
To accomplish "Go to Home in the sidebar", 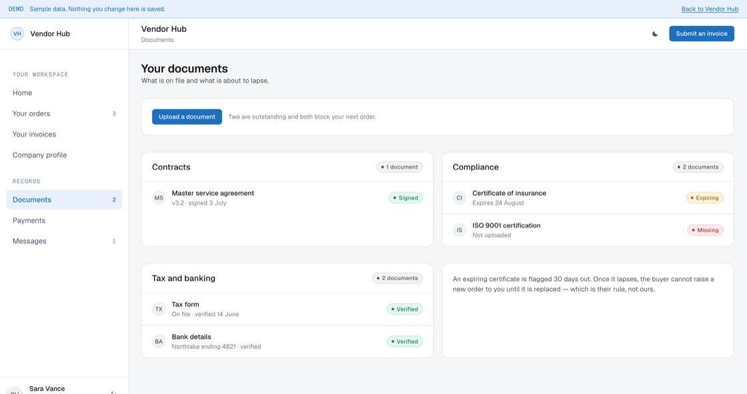I will pyautogui.click(x=64, y=93).
